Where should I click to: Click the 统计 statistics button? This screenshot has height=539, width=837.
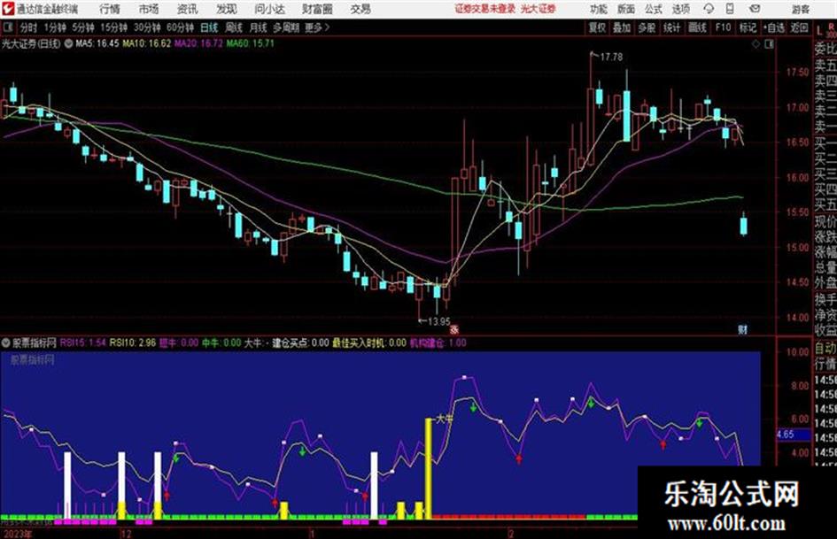pyautogui.click(x=672, y=27)
